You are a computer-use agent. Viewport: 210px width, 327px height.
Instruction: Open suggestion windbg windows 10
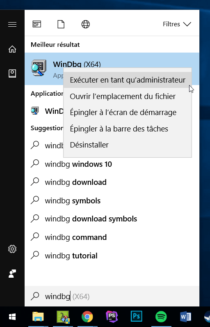coord(112,164)
